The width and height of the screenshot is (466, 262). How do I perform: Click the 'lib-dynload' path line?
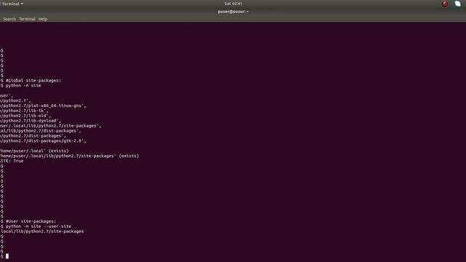click(31, 121)
